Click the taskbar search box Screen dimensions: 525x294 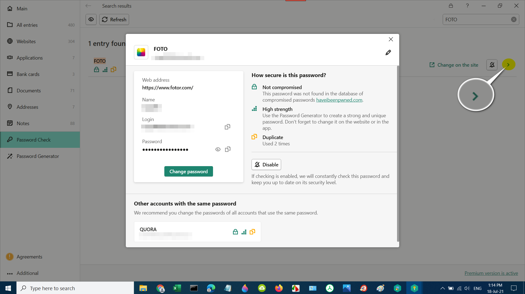(x=75, y=288)
